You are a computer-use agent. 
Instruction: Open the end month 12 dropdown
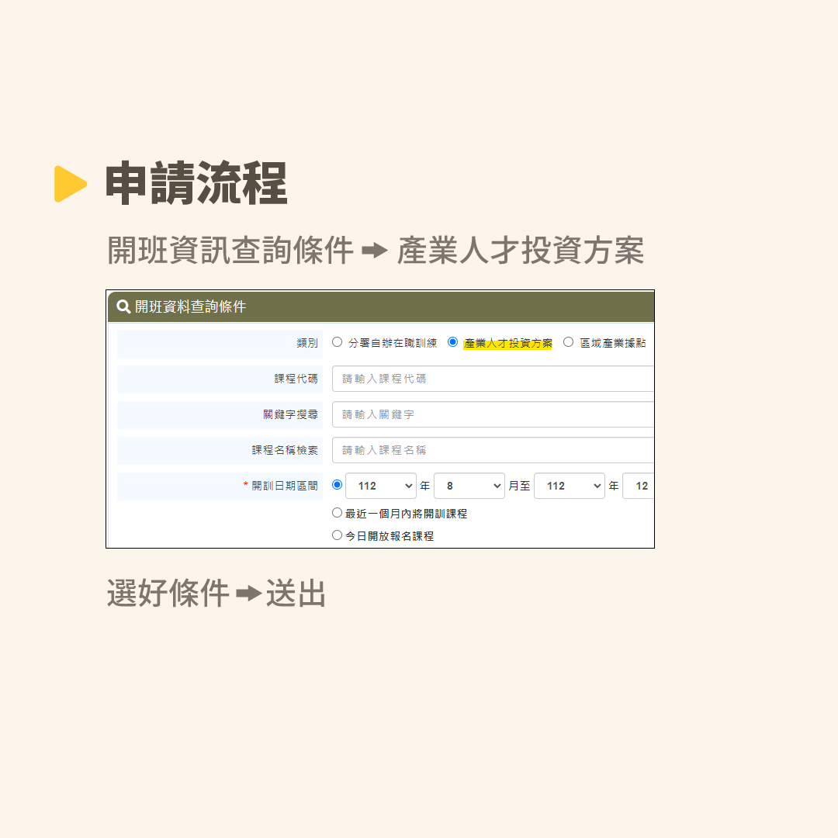pyautogui.click(x=639, y=486)
